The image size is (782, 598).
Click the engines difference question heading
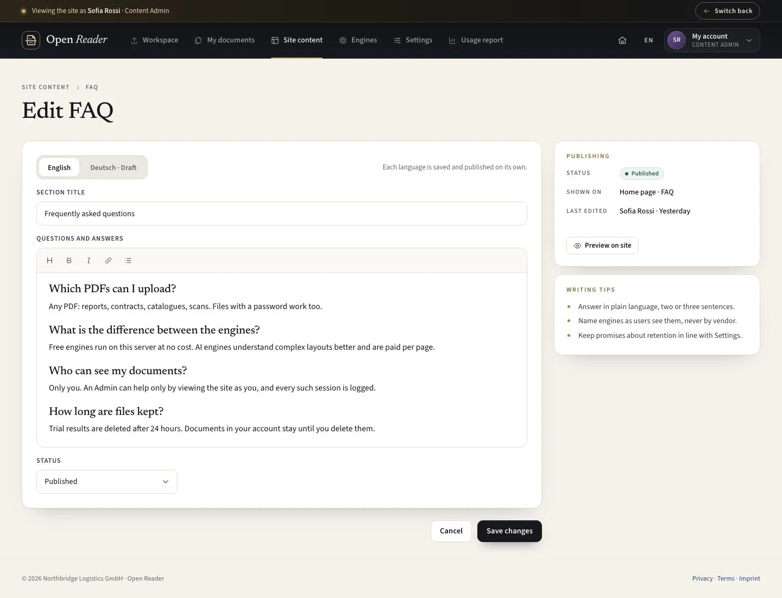154,330
